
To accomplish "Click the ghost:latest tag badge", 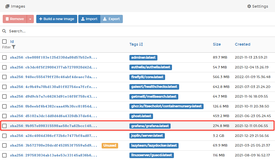I will [141, 116].
